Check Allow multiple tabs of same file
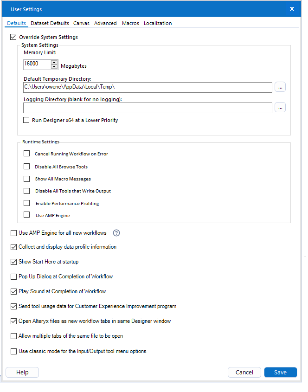The width and height of the screenshot is (308, 392). click(13, 336)
